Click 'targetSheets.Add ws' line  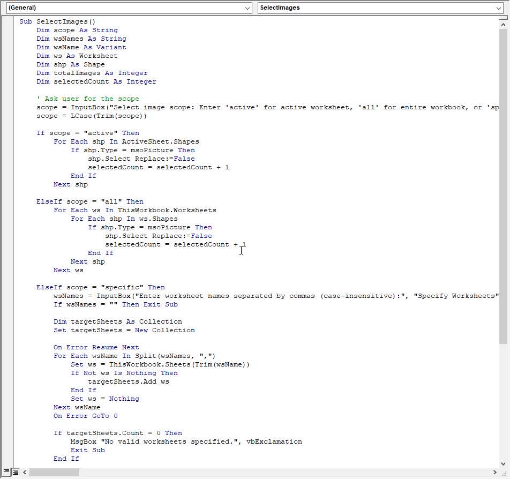(129, 381)
